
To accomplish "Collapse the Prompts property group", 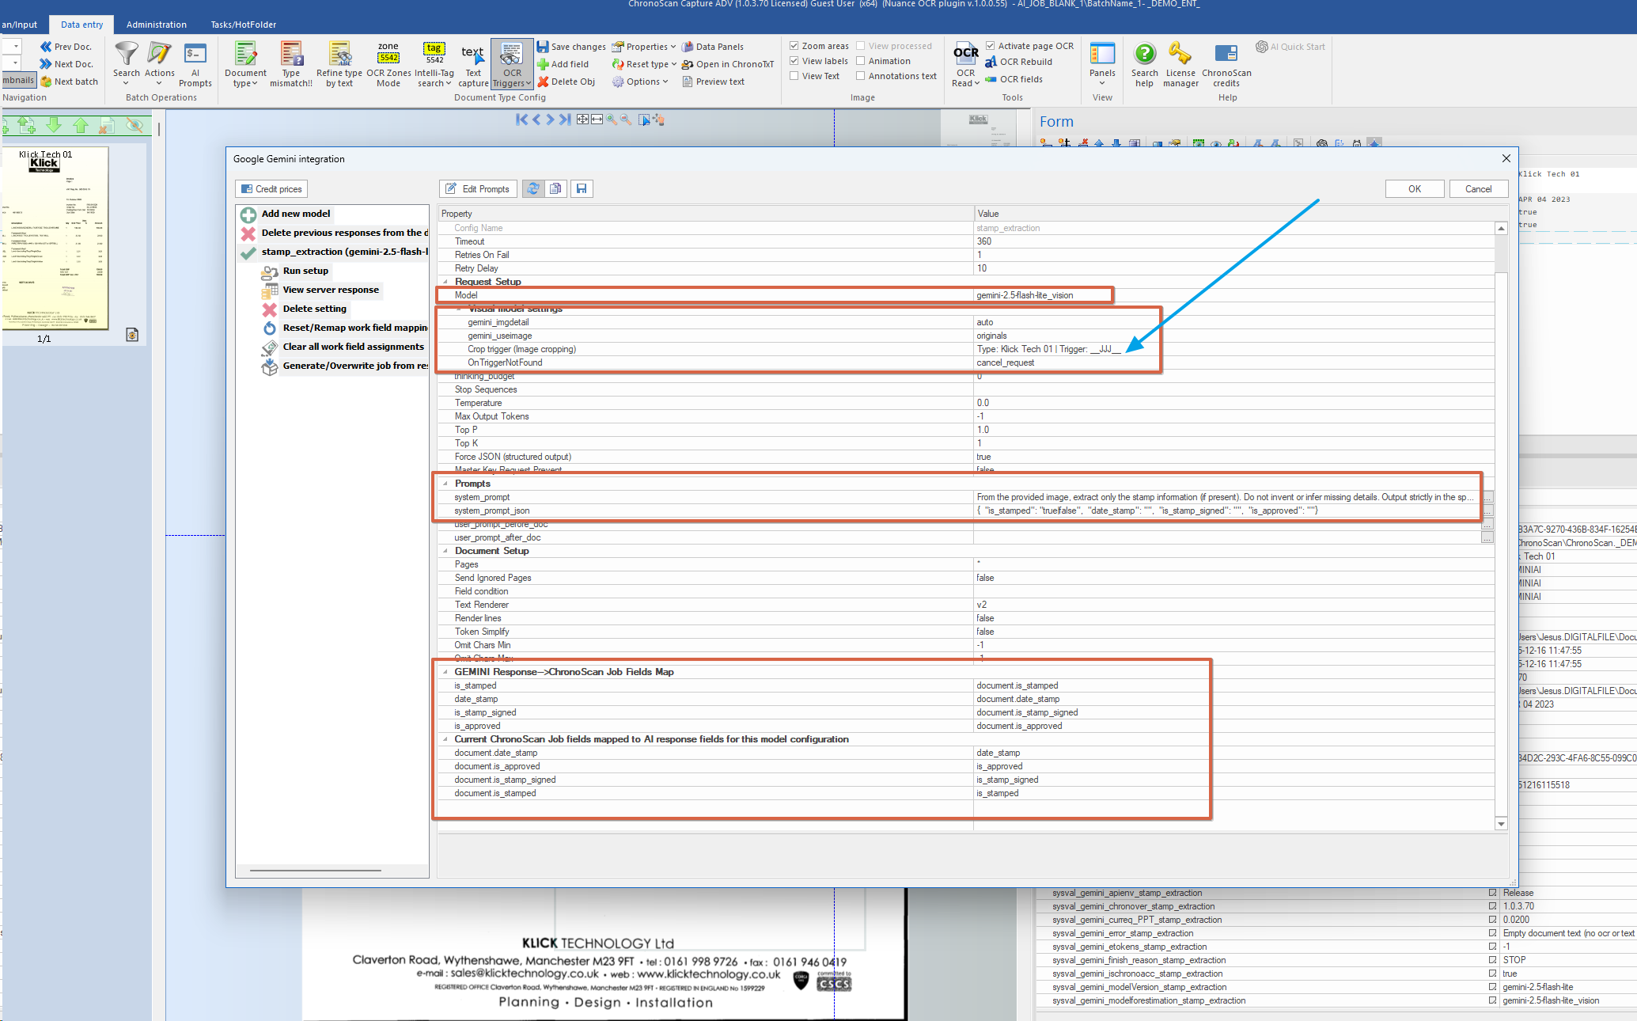I will (x=445, y=484).
